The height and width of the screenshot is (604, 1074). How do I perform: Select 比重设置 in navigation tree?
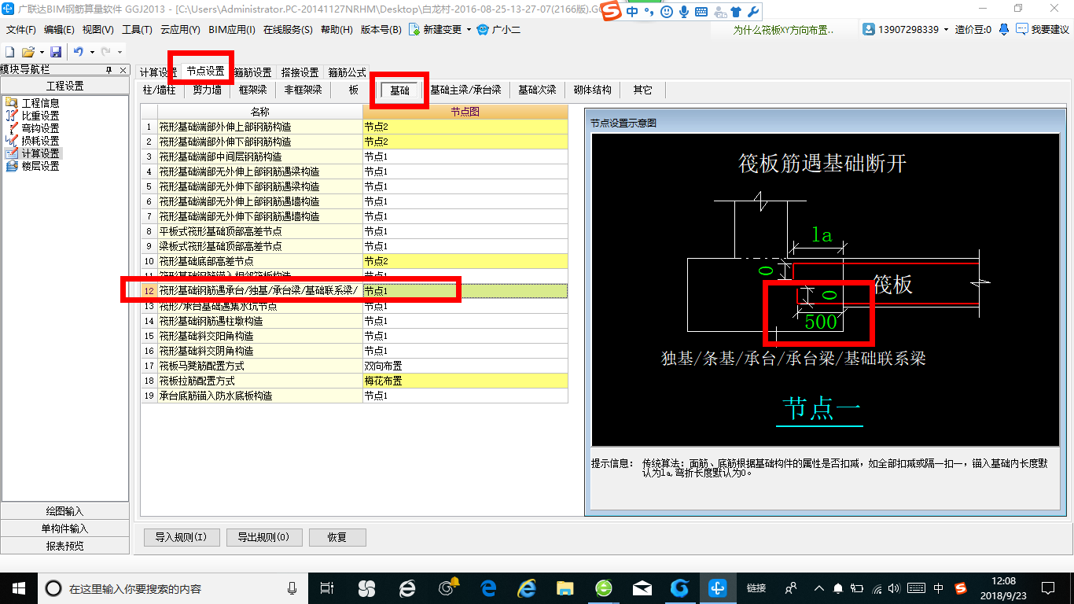pyautogui.click(x=40, y=116)
